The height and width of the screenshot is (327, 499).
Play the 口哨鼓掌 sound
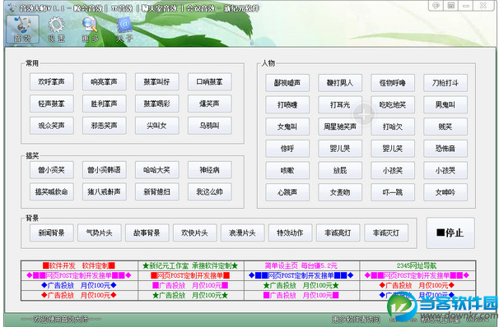[209, 82]
